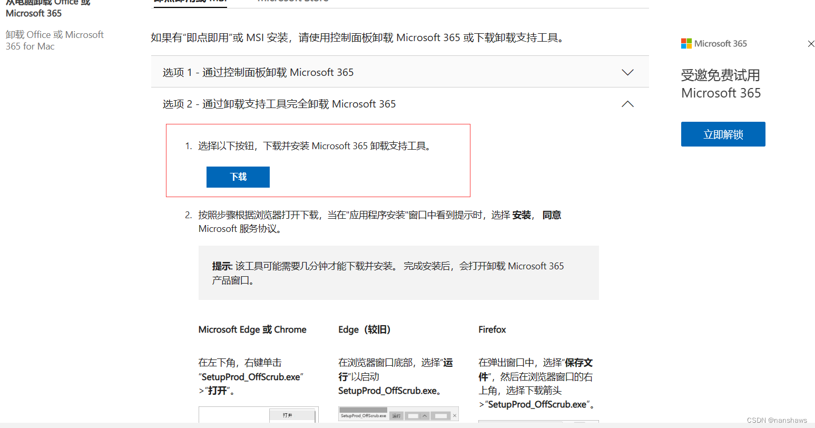
Task: Select heading 选项 2 - 通过卸载支持工具完全卸载
Action: [279, 104]
